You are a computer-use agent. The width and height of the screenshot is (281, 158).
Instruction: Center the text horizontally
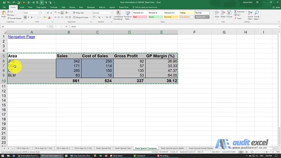tap(59, 18)
